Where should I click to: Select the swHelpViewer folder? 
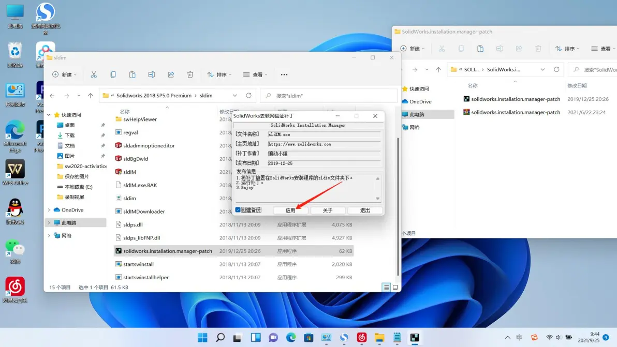pyautogui.click(x=140, y=119)
